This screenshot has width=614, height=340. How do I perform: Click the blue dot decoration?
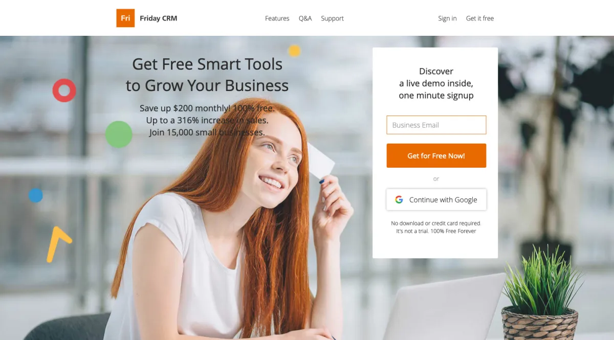point(35,195)
